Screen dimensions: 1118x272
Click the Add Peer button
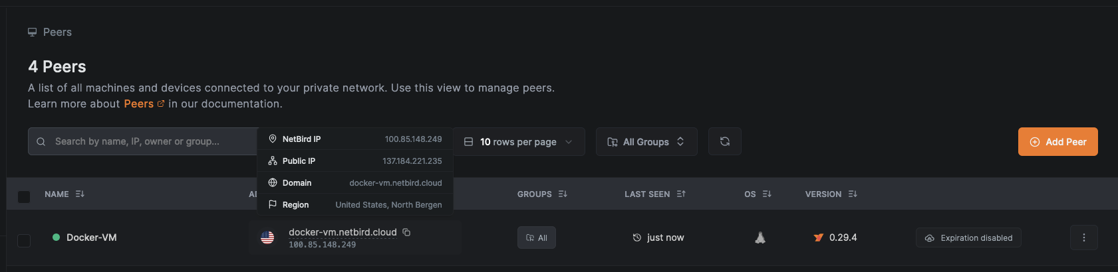pyautogui.click(x=1057, y=141)
